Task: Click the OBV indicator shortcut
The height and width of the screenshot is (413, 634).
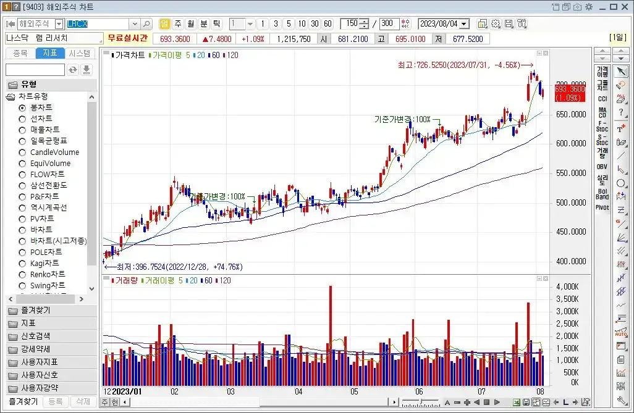Action: tap(602, 167)
